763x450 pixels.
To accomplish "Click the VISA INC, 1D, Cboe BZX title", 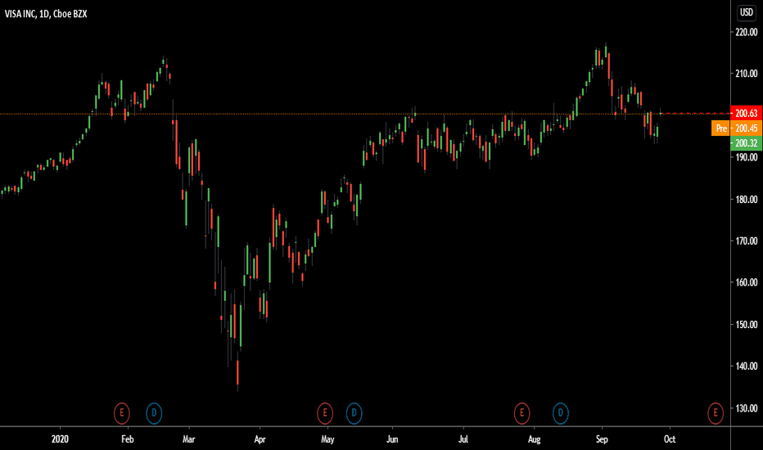I will click(46, 14).
